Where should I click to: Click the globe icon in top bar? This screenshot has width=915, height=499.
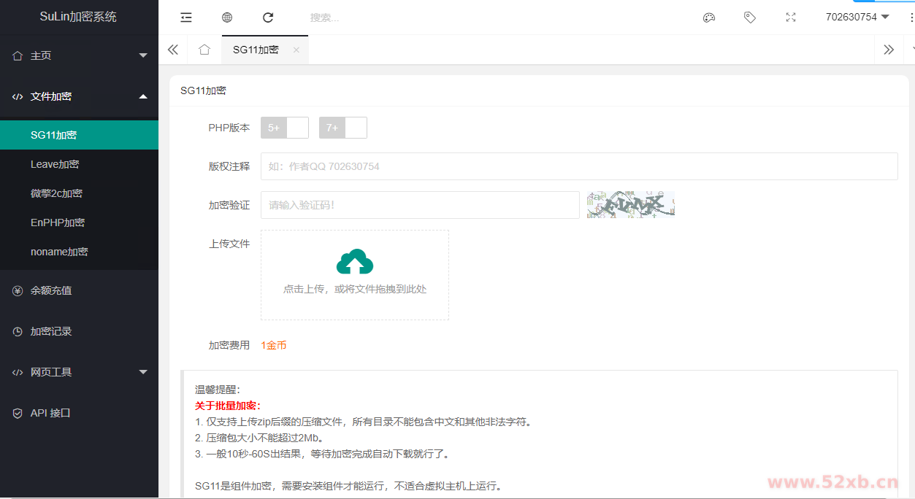pos(227,18)
